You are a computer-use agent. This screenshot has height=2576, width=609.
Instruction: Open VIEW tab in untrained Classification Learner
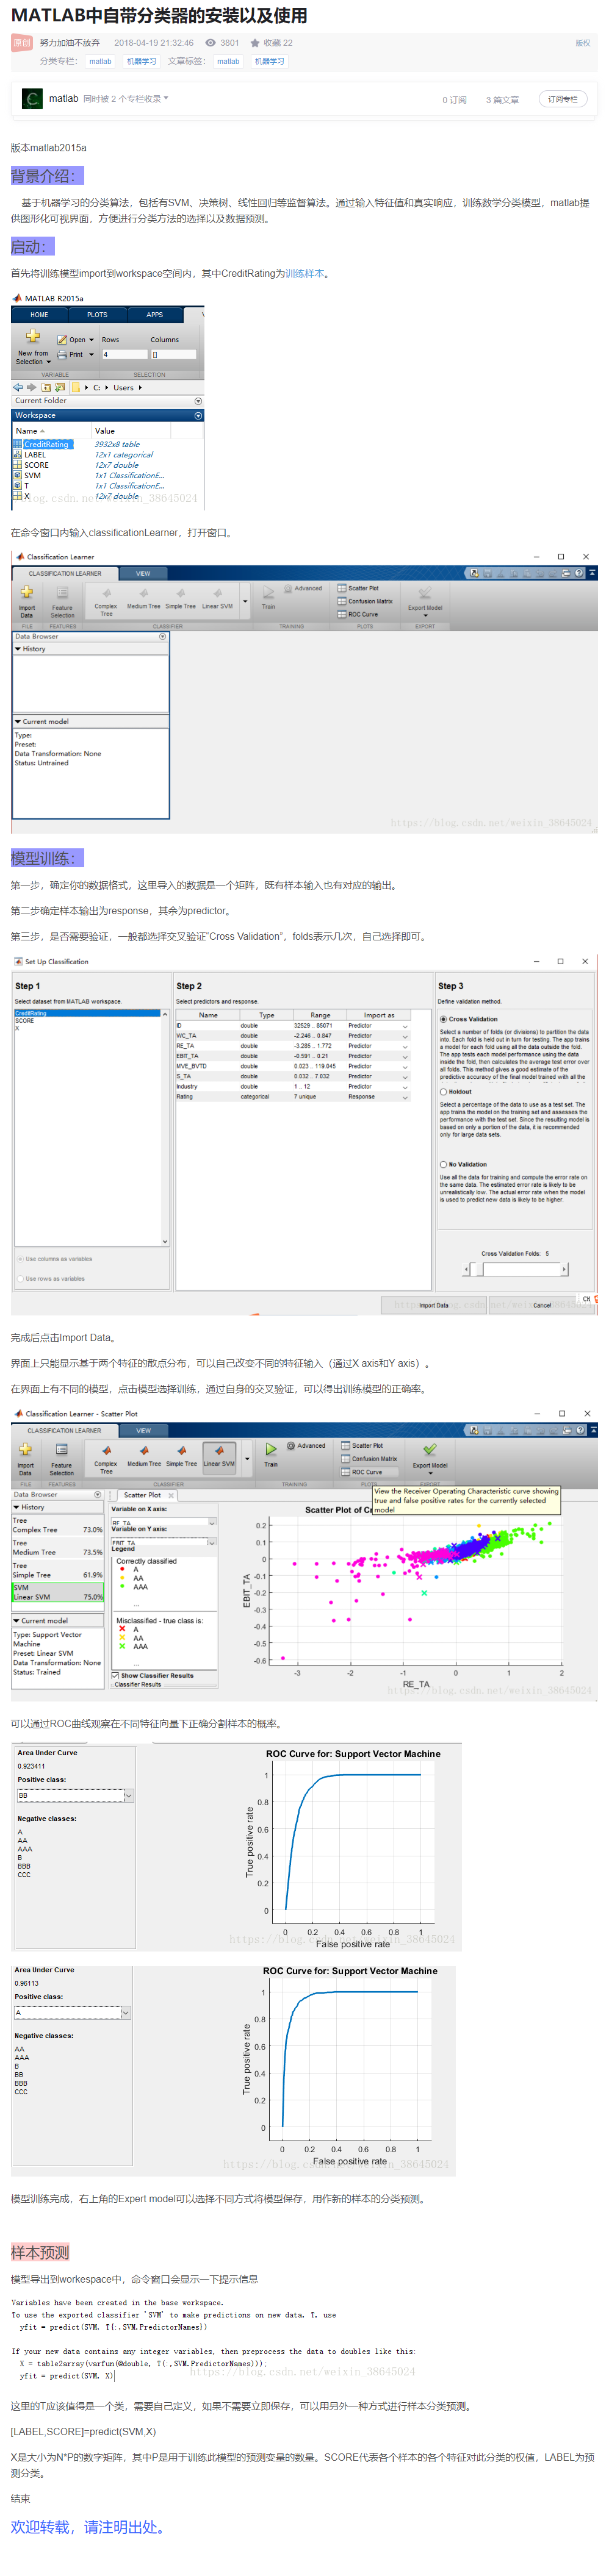(143, 574)
